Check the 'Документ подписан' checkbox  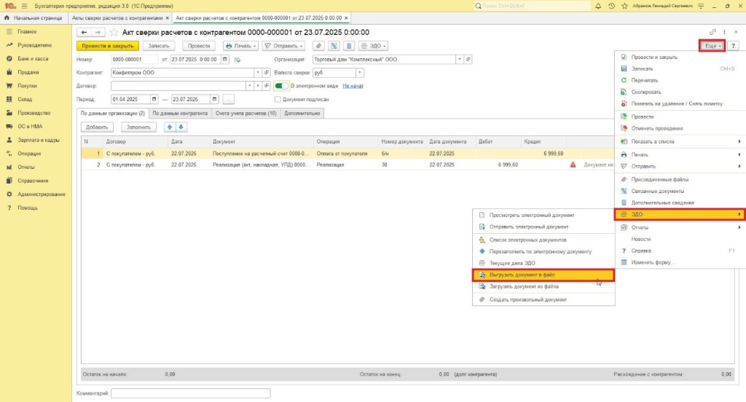(x=278, y=99)
